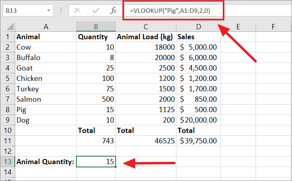The image size is (292, 181).
Task: Select result cell B13 showing 15
Action: point(96,162)
